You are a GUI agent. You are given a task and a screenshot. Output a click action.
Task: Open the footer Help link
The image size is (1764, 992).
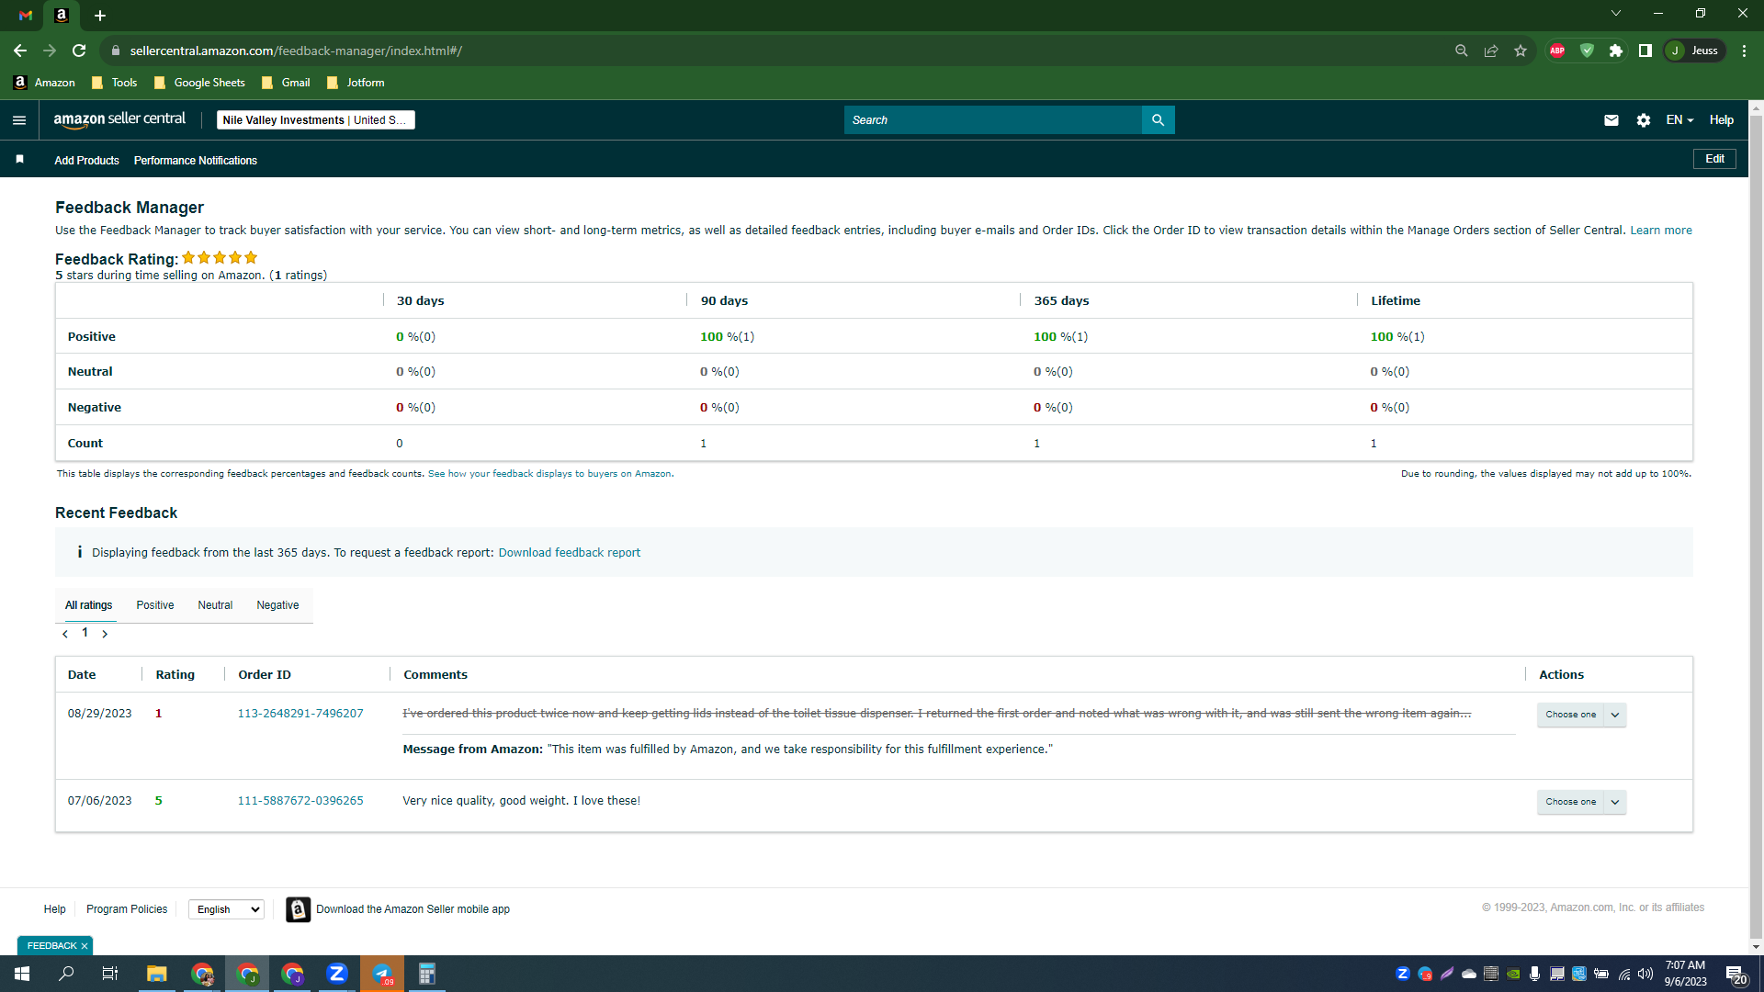point(55,909)
